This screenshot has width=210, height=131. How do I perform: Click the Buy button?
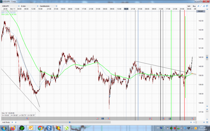pos(194,6)
